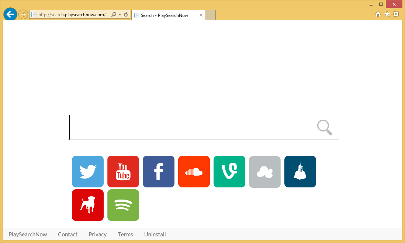Open the Vine shortcut tile
405x243 pixels.
[x=229, y=172]
